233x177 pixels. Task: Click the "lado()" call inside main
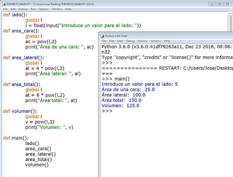(32, 143)
